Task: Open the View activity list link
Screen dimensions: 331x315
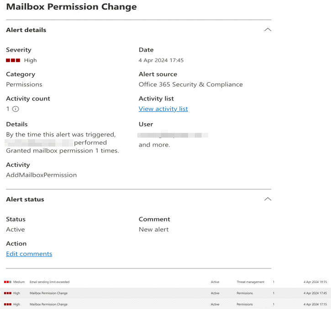Action: click(x=163, y=109)
